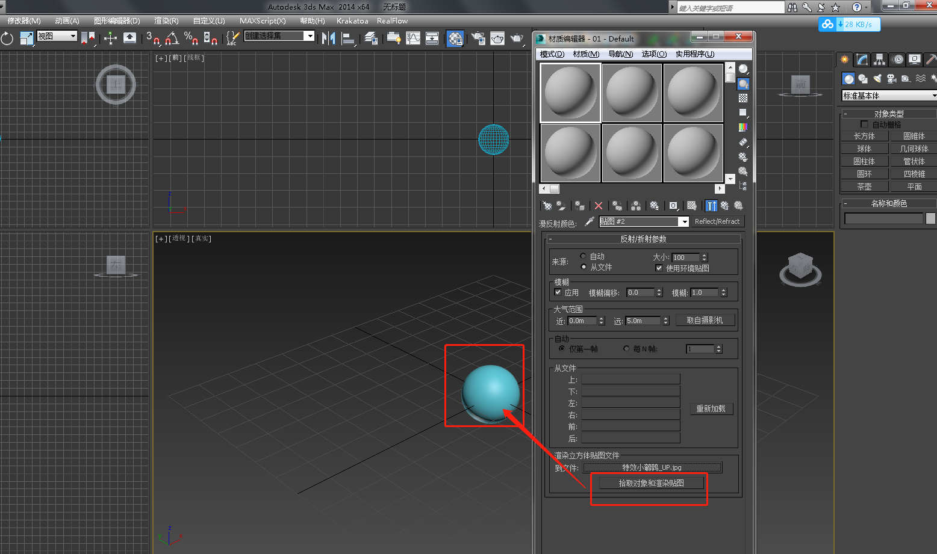Click the eyedropper next to map name
Viewport: 937px width, 554px height.
point(590,222)
